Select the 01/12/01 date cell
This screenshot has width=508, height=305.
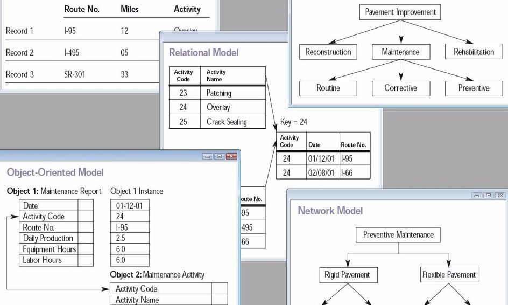click(323, 158)
